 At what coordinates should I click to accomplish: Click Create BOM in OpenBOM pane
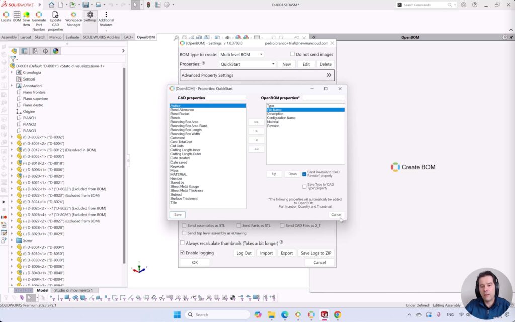413,167
